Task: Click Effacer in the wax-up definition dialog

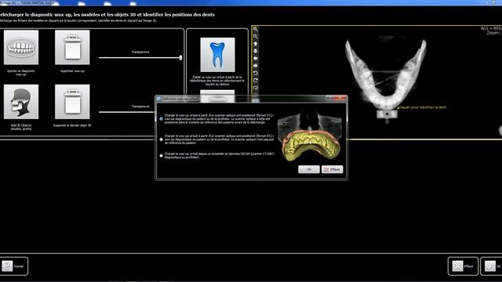Action: tap(333, 169)
